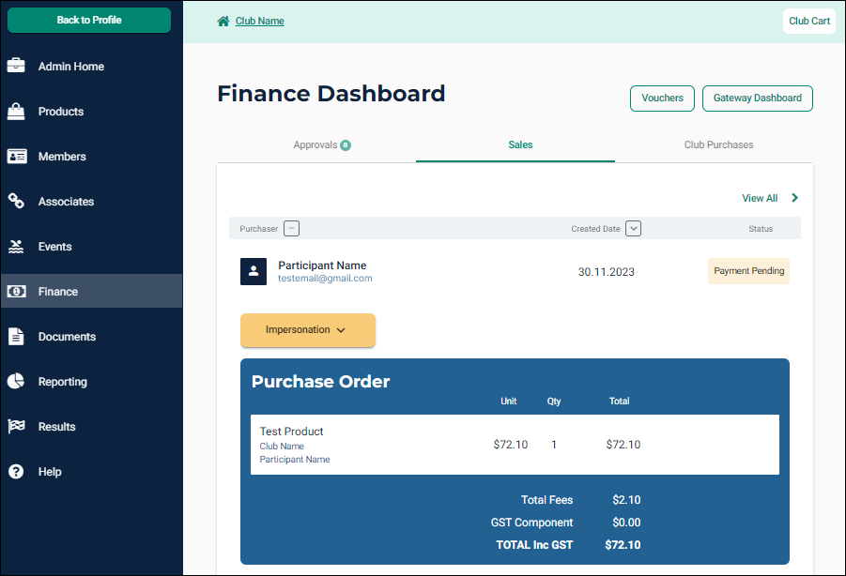Click Participant Name under Test Product
Viewport: 846px width, 576px height.
pyautogui.click(x=295, y=459)
